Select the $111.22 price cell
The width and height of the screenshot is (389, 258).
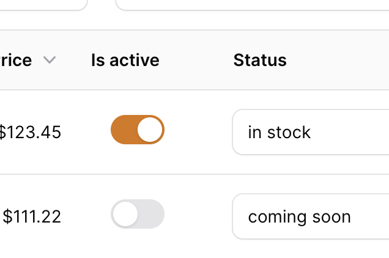tap(32, 216)
